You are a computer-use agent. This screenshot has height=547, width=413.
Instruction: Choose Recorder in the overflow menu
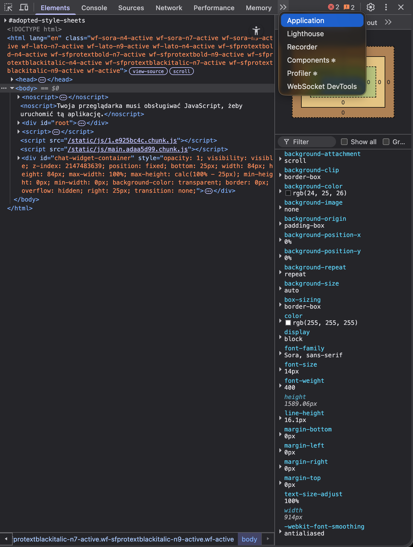coord(322,47)
